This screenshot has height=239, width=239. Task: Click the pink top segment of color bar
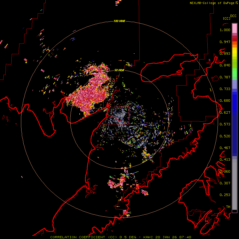234,28
